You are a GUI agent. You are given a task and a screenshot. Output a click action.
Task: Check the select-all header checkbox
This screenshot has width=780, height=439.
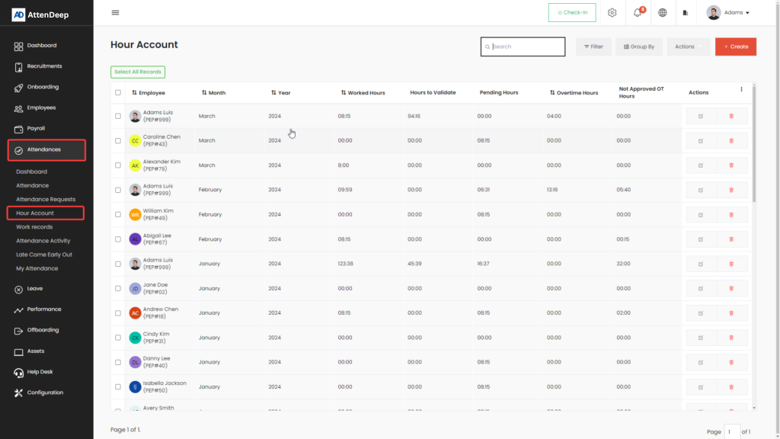118,93
